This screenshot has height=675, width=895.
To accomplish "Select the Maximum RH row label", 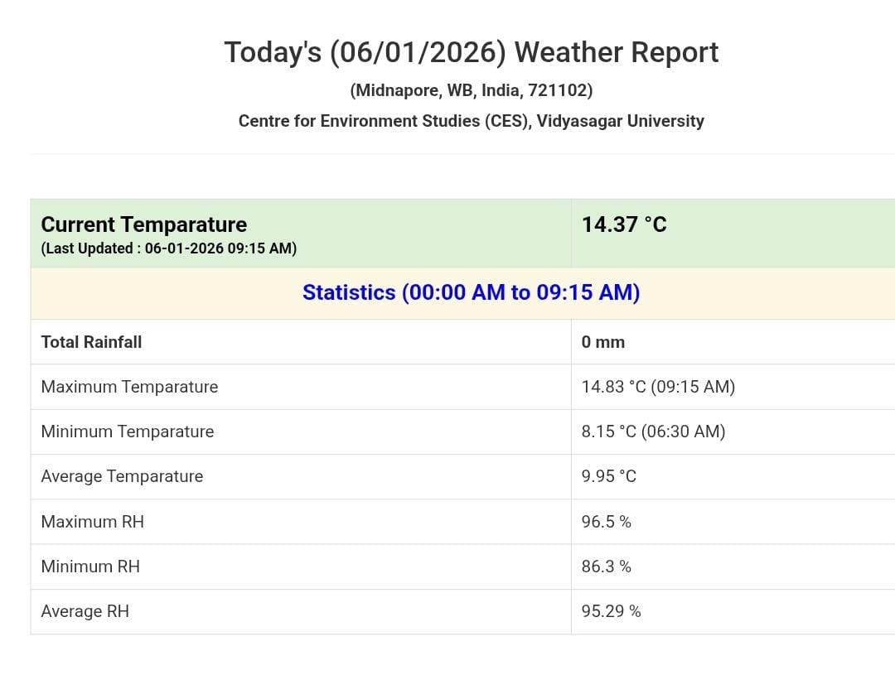I will click(93, 522).
